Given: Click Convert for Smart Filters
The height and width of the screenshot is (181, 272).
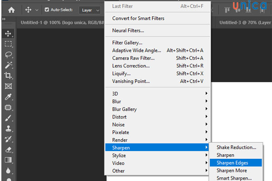Looking at the screenshot, I should click(138, 19).
